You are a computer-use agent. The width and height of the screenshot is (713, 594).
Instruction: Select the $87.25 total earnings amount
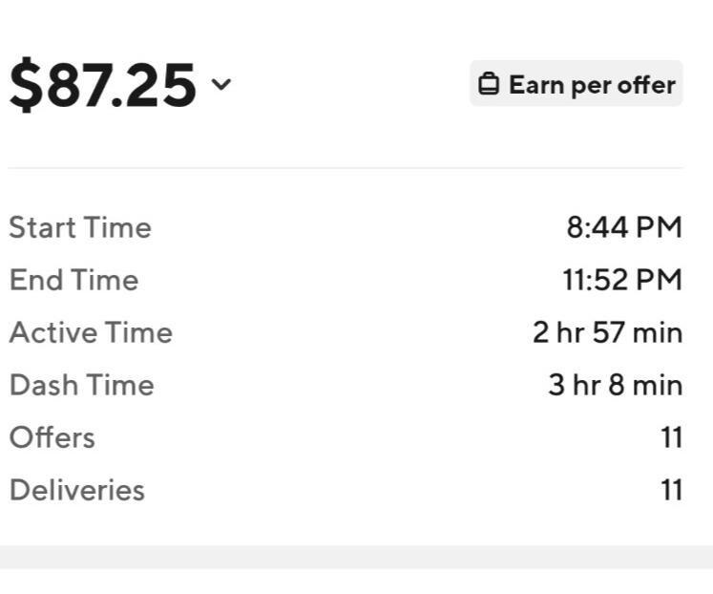point(103,85)
